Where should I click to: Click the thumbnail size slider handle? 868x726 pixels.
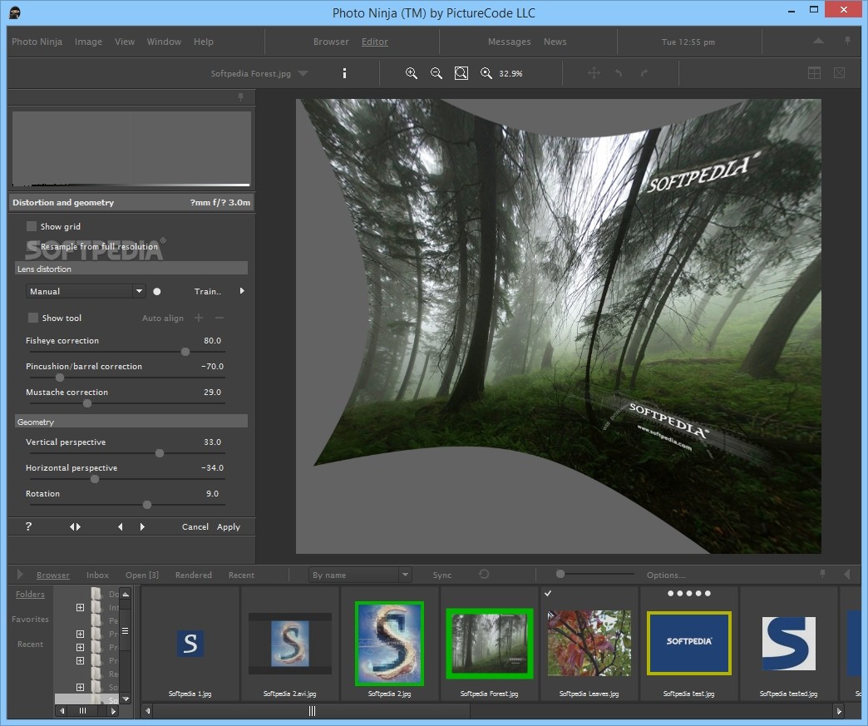tap(560, 574)
